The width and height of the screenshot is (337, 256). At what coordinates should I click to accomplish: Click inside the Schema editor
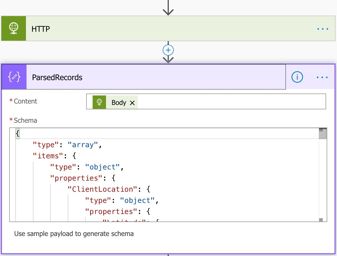coord(167,173)
